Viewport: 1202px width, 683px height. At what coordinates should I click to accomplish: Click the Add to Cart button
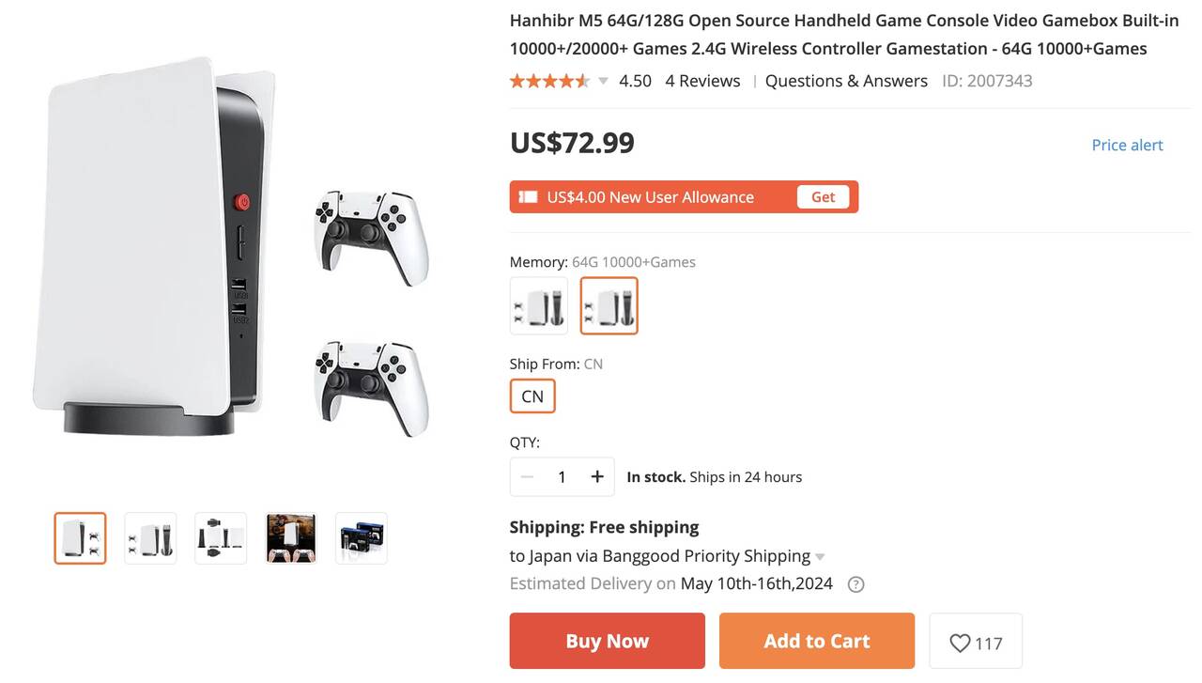pos(817,641)
